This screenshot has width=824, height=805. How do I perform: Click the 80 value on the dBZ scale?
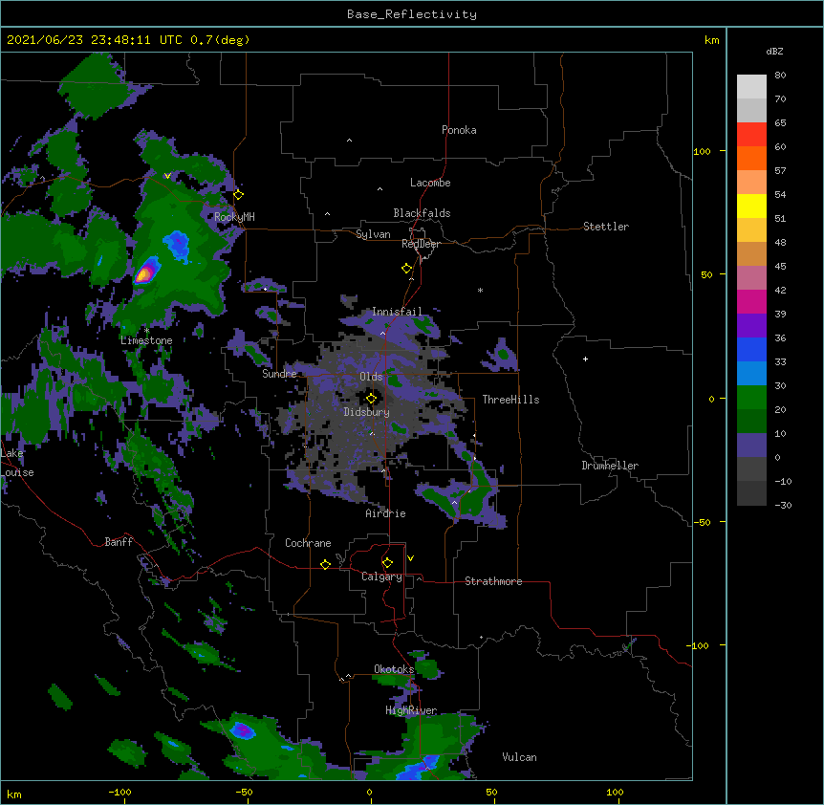(x=780, y=76)
